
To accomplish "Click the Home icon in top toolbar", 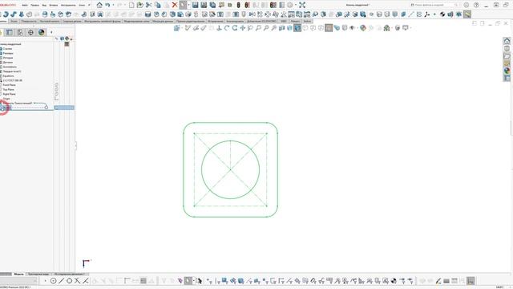I will (99, 5).
